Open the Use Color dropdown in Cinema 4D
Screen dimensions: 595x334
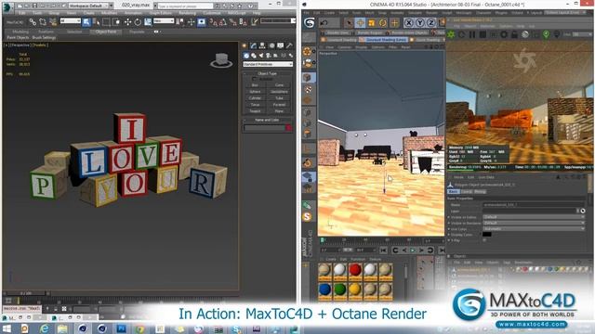click(534, 229)
